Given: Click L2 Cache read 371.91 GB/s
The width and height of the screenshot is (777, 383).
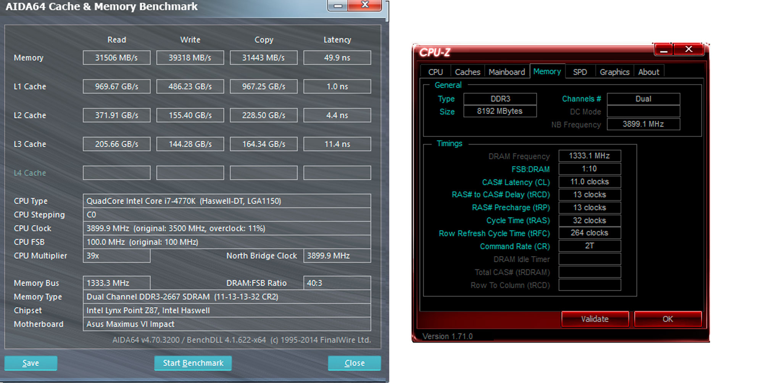Looking at the screenshot, I should click(116, 115).
